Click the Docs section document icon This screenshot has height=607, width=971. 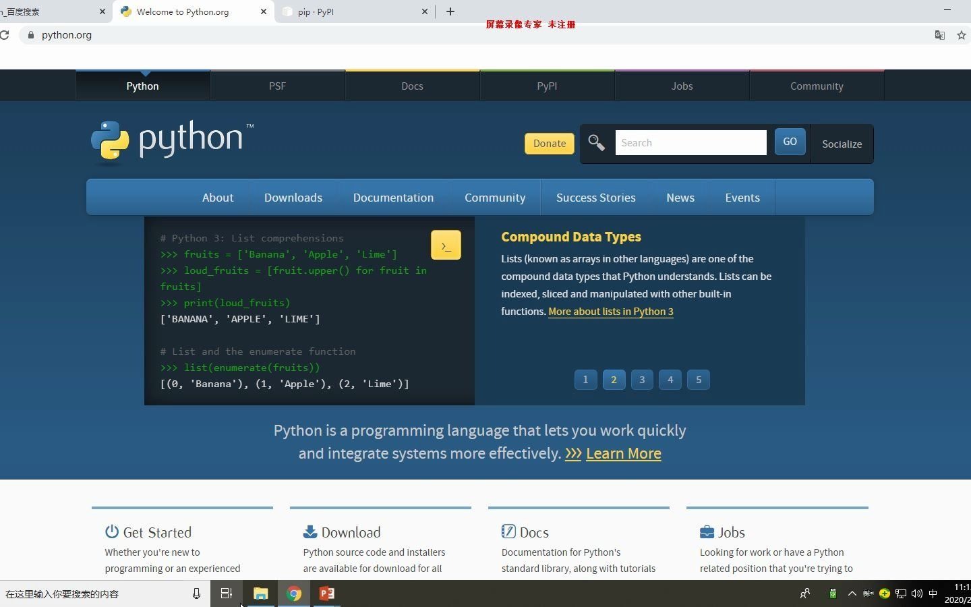[x=508, y=531]
